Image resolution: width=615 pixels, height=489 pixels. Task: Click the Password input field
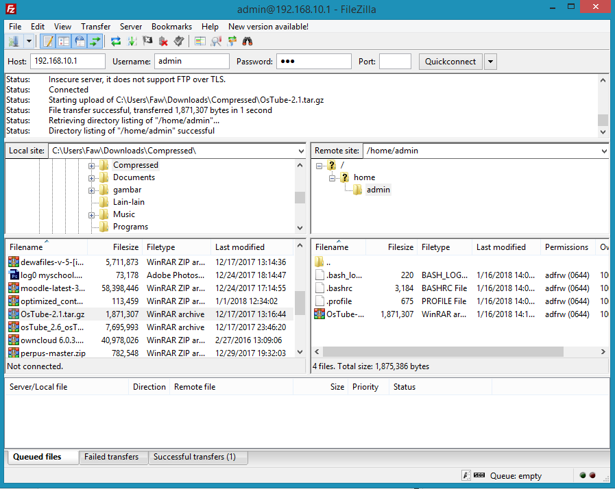tap(314, 62)
